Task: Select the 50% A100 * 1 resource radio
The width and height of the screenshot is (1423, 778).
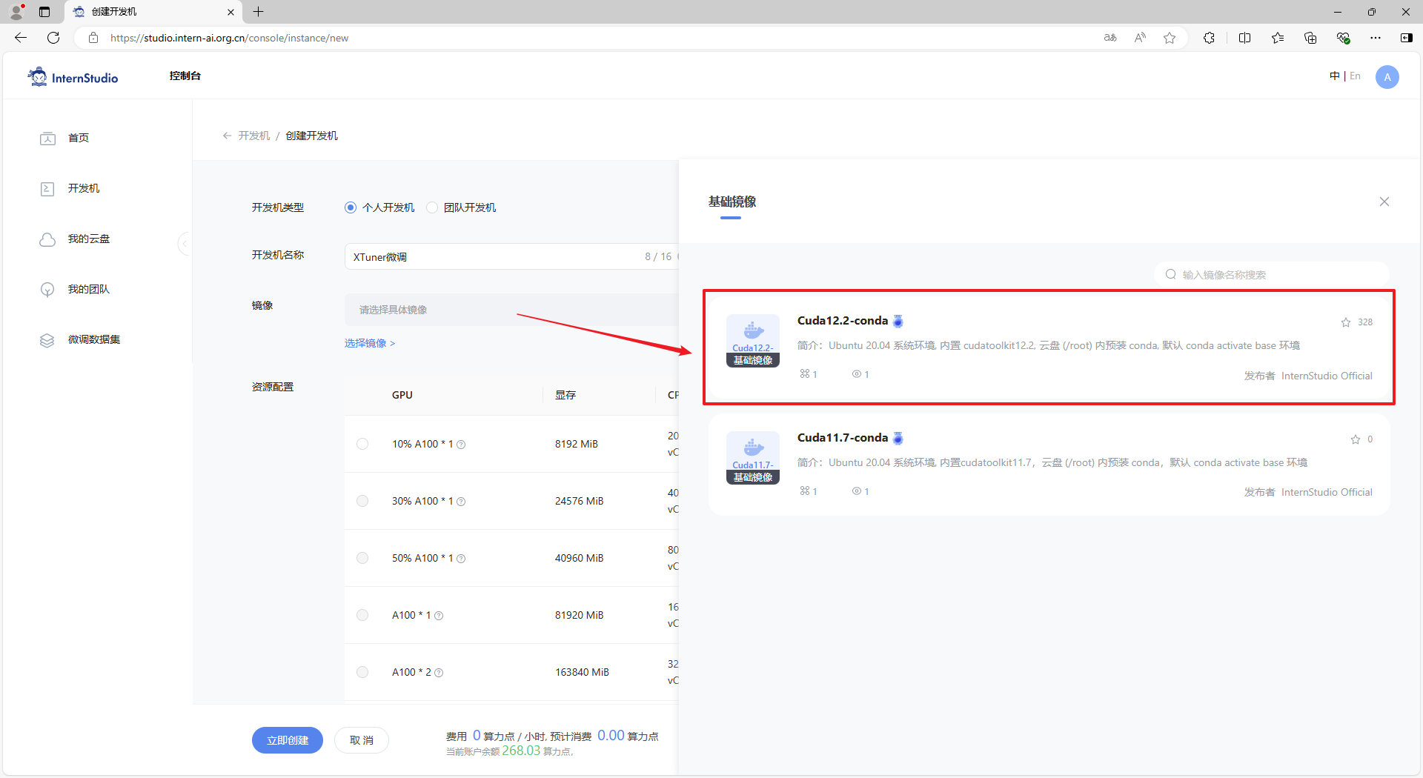Action: (x=362, y=558)
